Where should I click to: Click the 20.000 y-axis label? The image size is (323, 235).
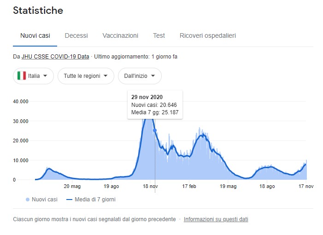tap(21, 141)
